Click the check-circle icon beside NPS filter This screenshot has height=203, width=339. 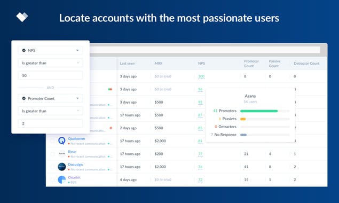pos(24,50)
